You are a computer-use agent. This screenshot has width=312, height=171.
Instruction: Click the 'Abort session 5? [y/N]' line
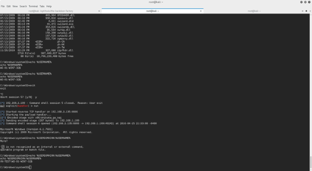pyautogui.click(x=18, y=97)
